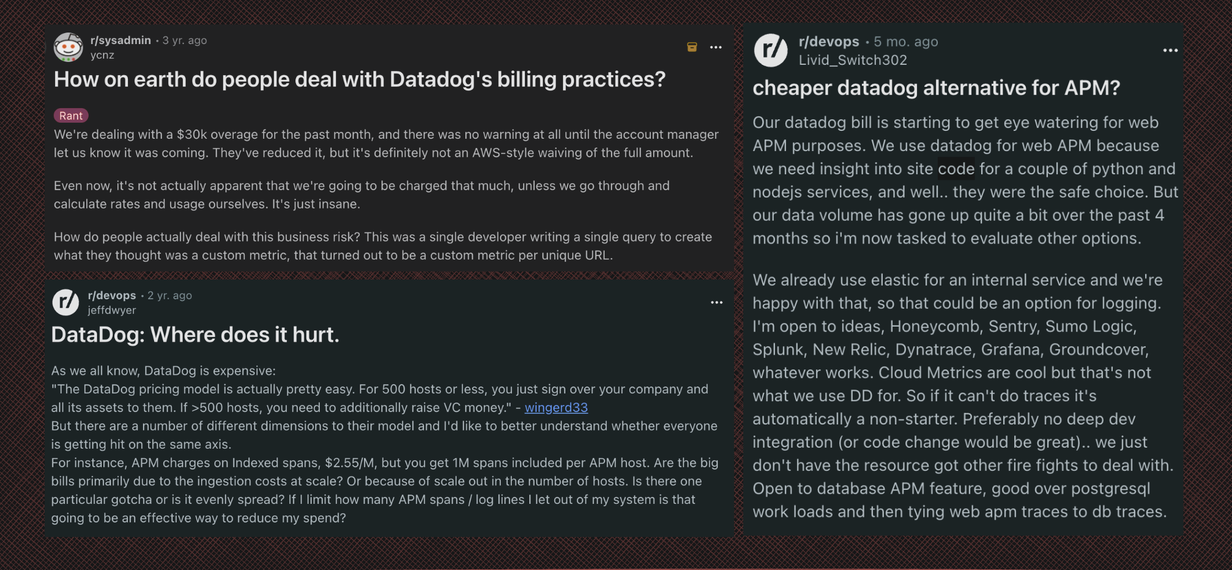Open the post titled "DataDog: Where does it hurt."
The width and height of the screenshot is (1232, 570).
tap(195, 335)
